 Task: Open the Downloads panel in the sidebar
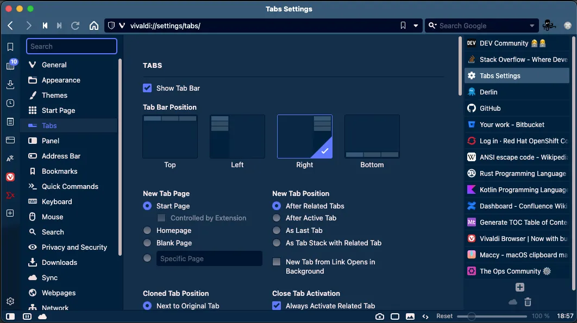point(10,85)
